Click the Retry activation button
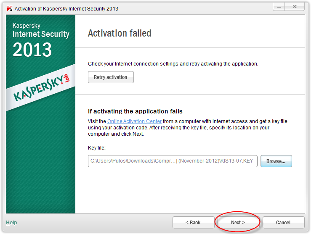The image size is (311, 234). point(111,77)
